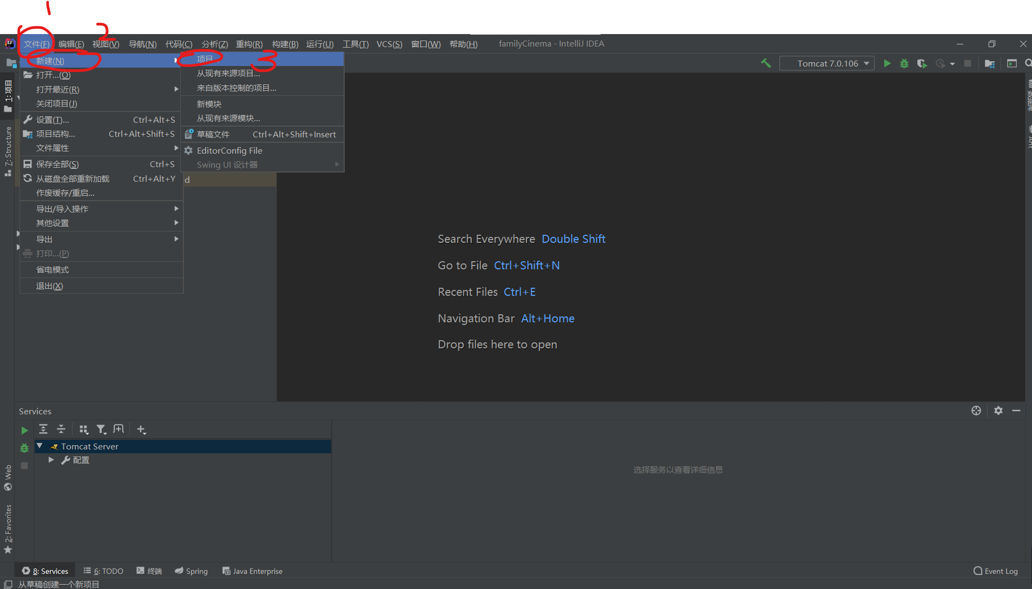Collapse the Tomcat Server tree node
This screenshot has width=1032, height=589.
tap(40, 446)
